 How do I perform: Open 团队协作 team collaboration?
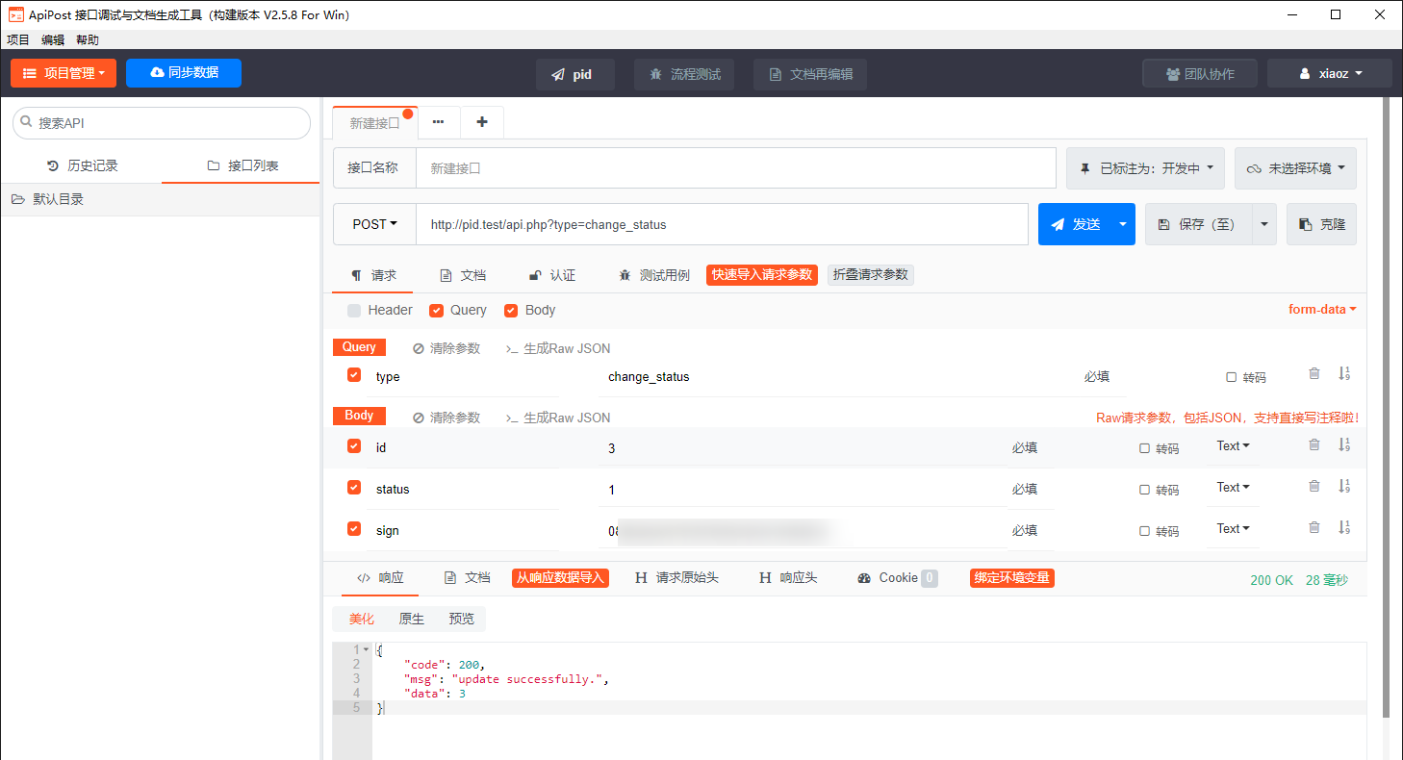[x=1199, y=72]
